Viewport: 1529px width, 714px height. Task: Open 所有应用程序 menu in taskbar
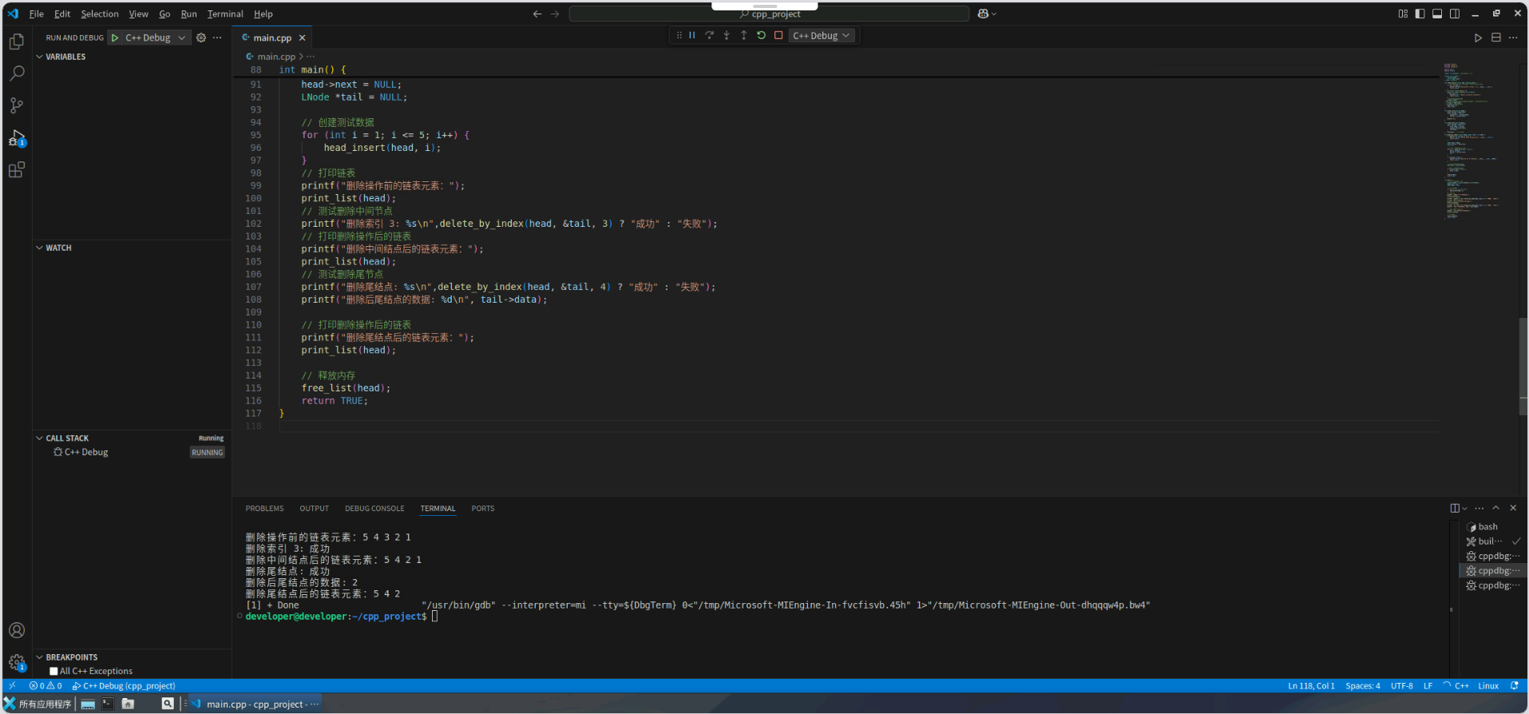coord(38,704)
